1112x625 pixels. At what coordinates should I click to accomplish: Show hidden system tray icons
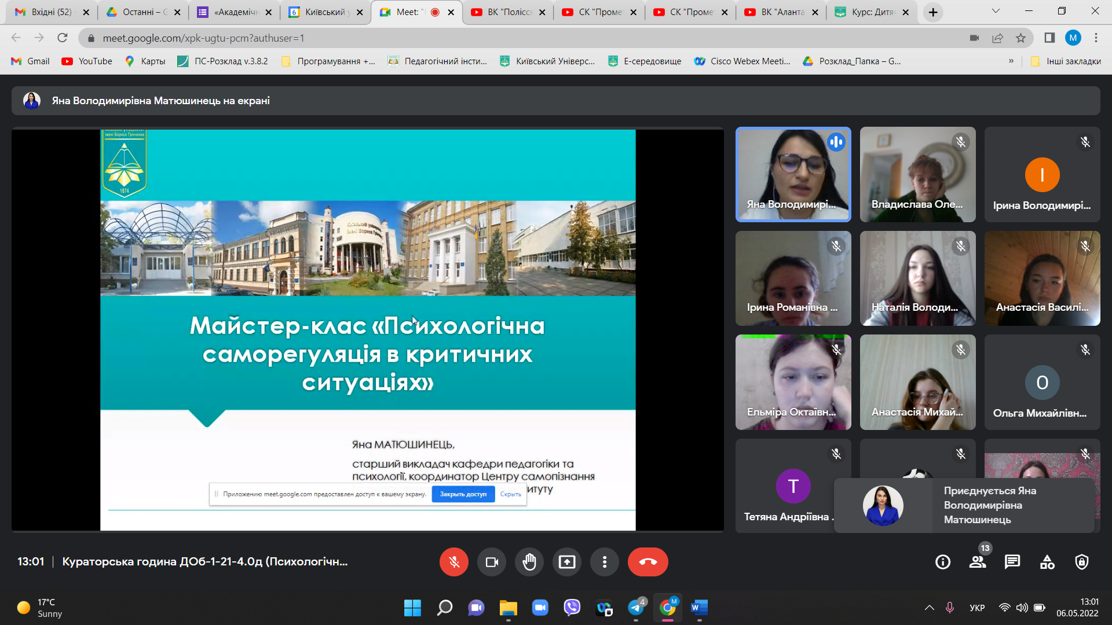click(929, 608)
